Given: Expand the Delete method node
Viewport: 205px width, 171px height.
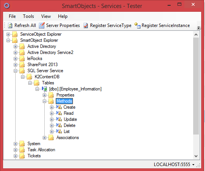Looking at the screenshot, I should coord(52,125).
